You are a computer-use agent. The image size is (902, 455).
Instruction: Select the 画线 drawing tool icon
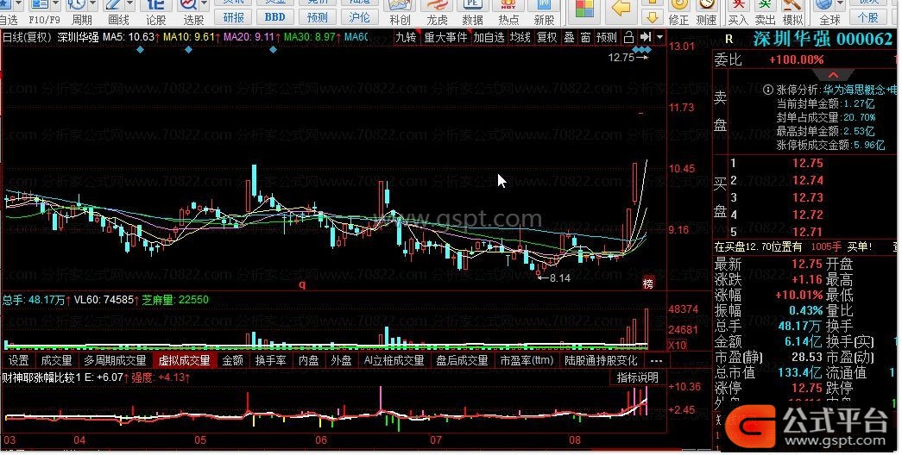click(114, 4)
